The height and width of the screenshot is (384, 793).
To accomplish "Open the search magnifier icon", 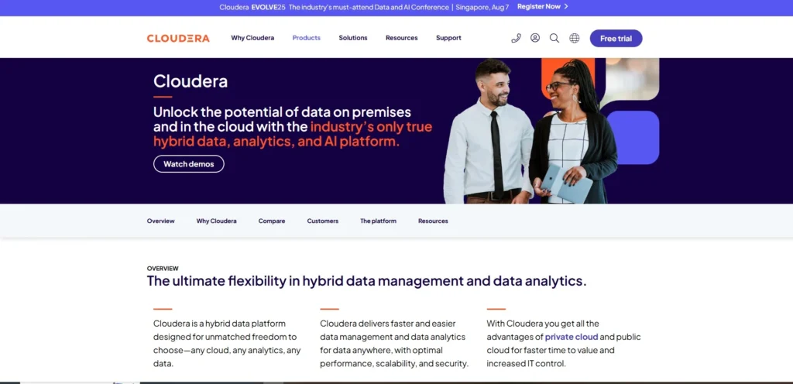I will 554,38.
